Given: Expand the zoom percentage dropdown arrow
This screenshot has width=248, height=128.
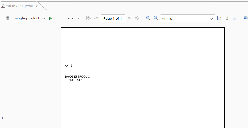Looking at the screenshot, I should tap(211, 19).
